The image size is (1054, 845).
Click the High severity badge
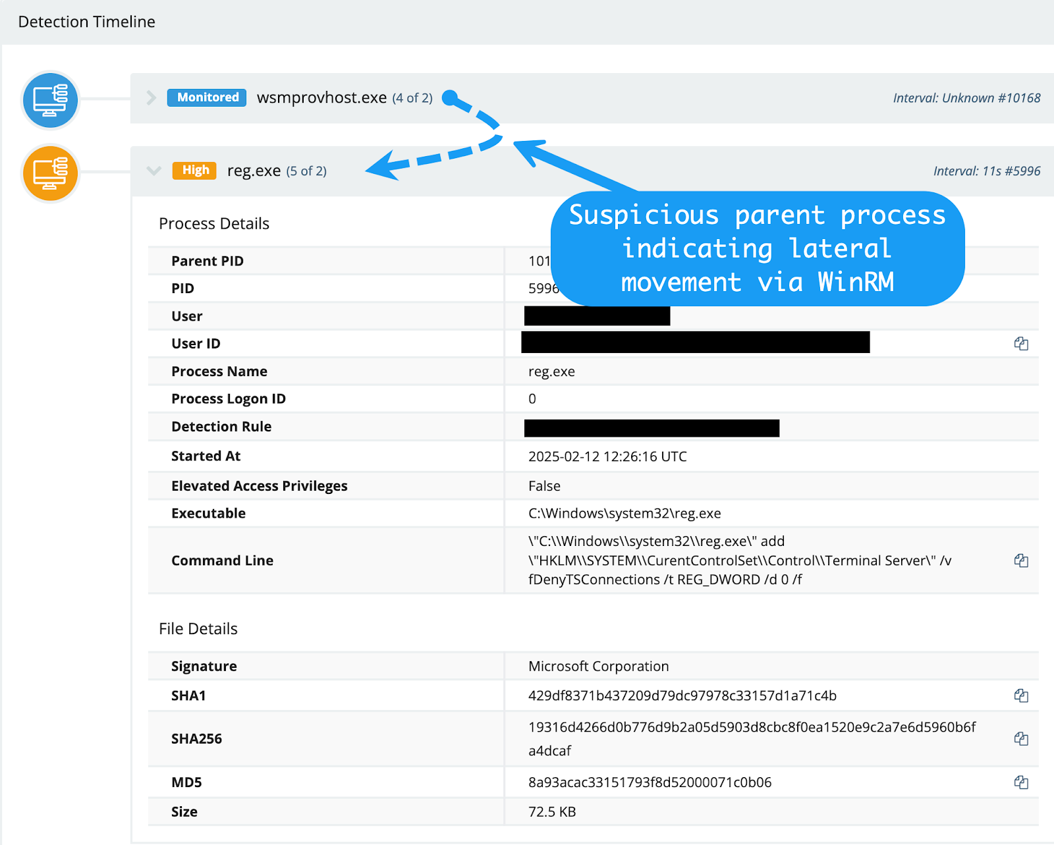click(x=194, y=171)
